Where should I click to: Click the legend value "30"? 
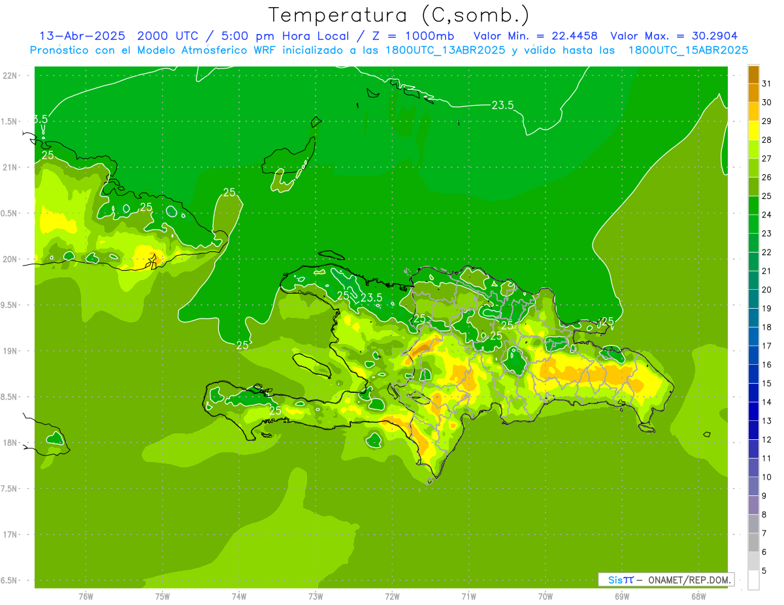[x=766, y=102]
